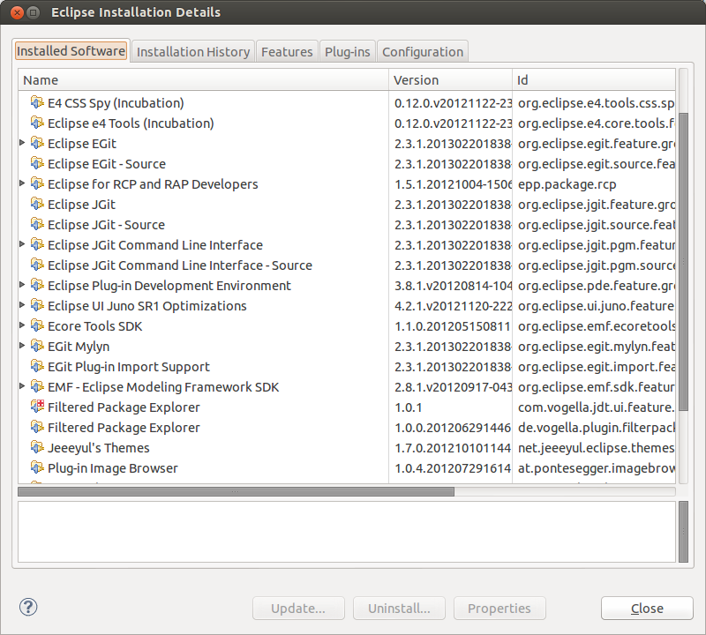Screen dimensions: 706x635
Task: Open the Plug-ins tab
Action: pyautogui.click(x=347, y=52)
